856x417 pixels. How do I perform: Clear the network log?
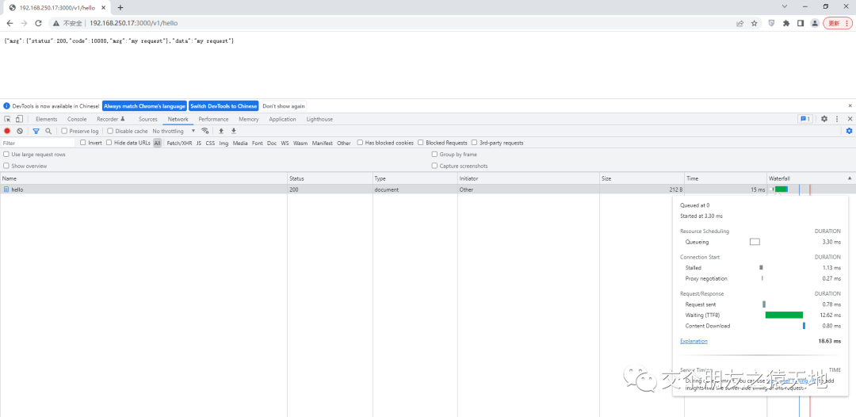(20, 131)
